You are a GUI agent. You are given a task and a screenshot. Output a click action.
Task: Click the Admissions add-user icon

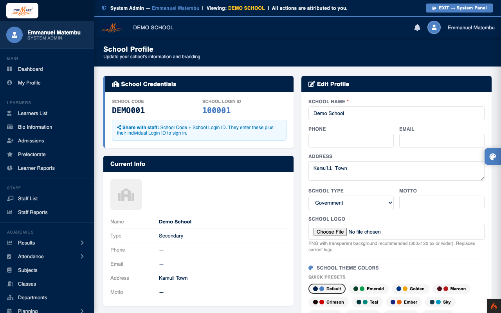[10, 140]
